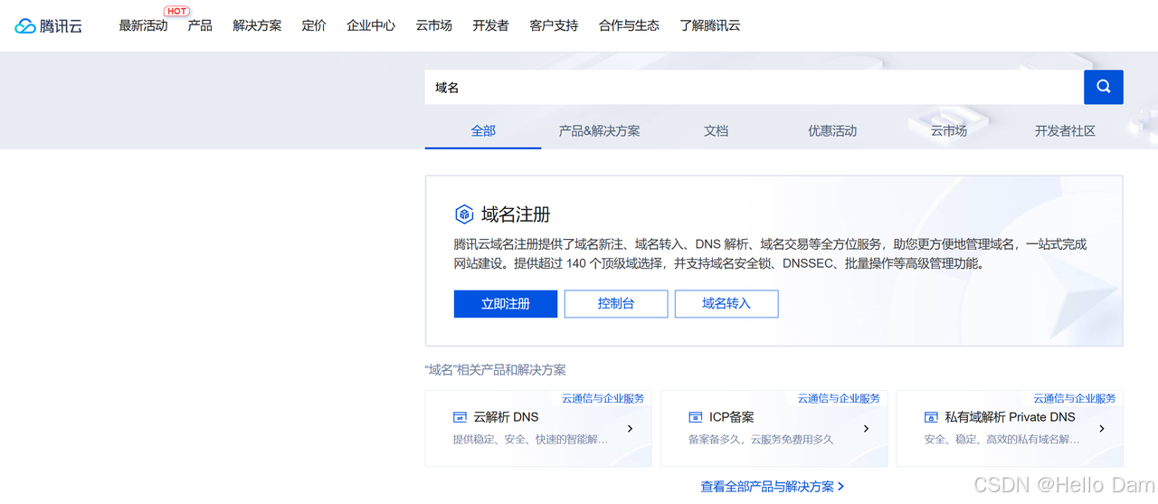
Task: Click 云通信与企业服务 tag on ICP备案 card
Action: [x=839, y=398]
